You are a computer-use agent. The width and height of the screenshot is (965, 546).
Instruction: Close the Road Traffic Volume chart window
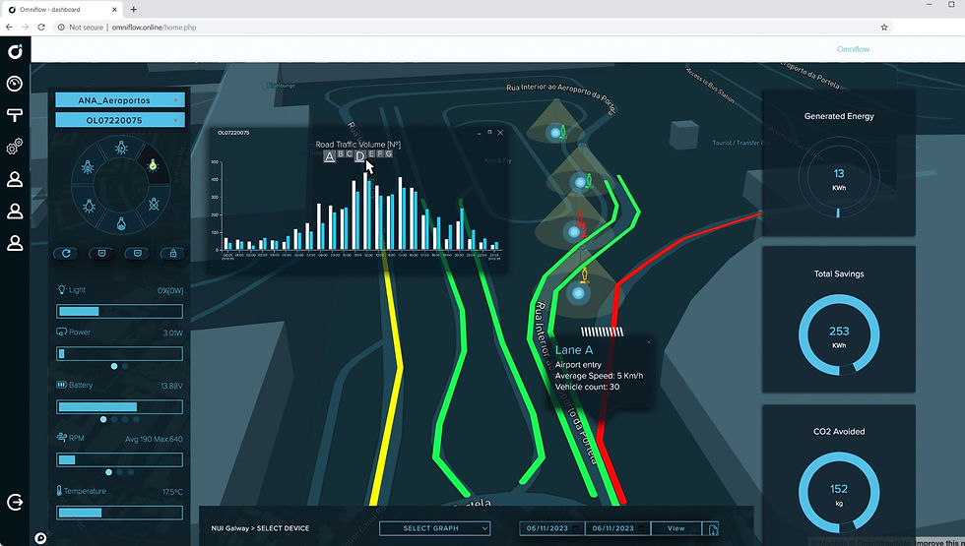tap(500, 132)
